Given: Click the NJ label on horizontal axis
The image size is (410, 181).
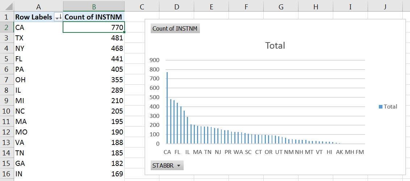Looking at the screenshot, I should coord(218,152).
